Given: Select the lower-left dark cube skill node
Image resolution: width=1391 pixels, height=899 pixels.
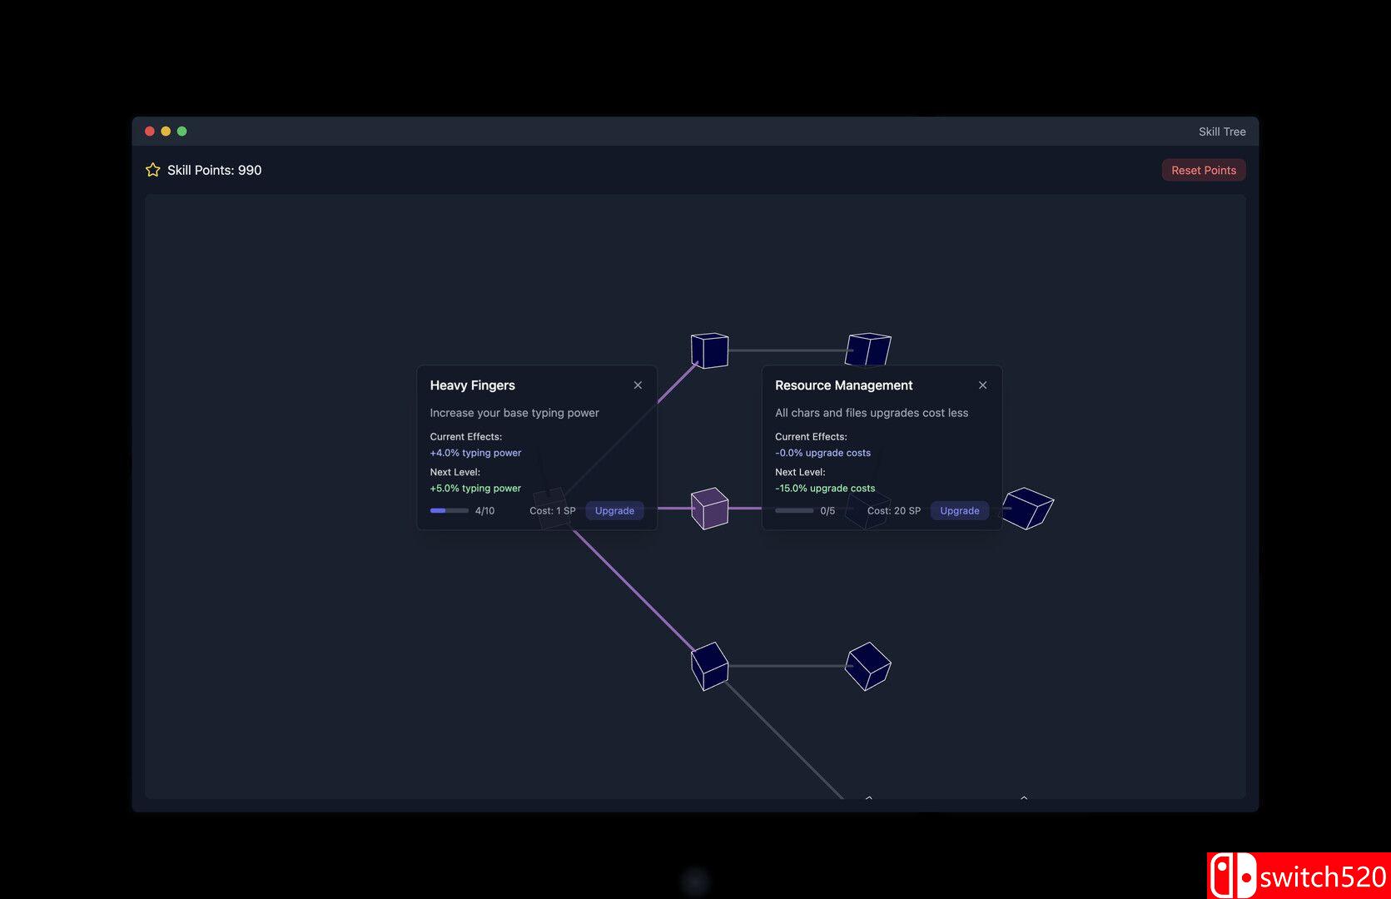Looking at the screenshot, I should click(710, 666).
